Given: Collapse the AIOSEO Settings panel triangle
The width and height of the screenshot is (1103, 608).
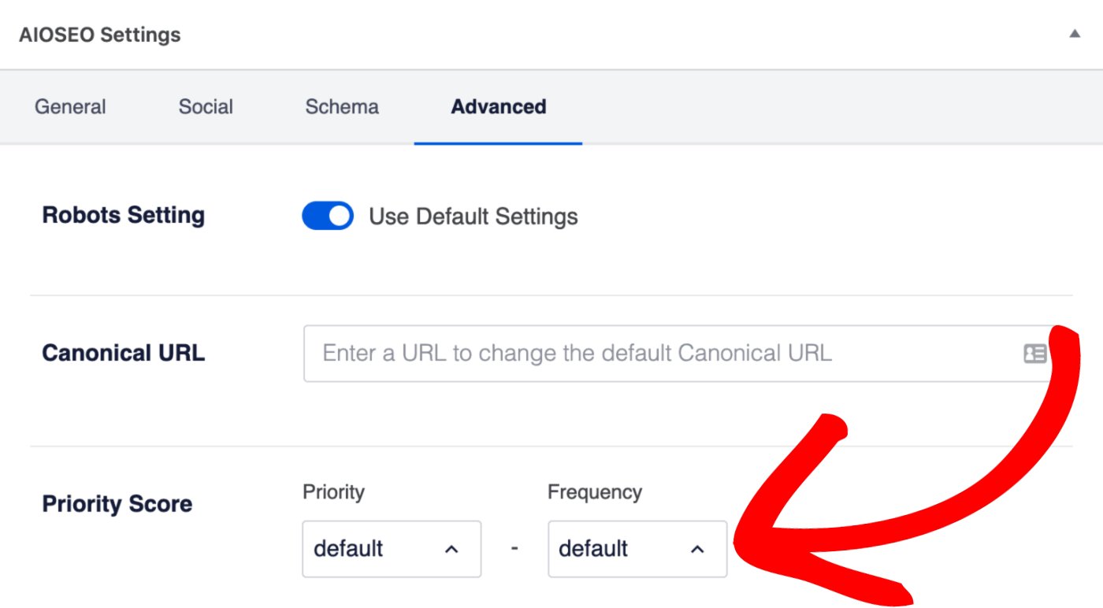Looking at the screenshot, I should [1074, 34].
